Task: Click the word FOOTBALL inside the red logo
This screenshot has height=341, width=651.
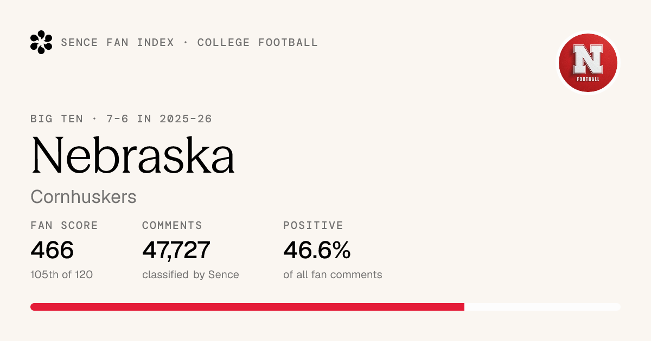Action: pyautogui.click(x=588, y=80)
